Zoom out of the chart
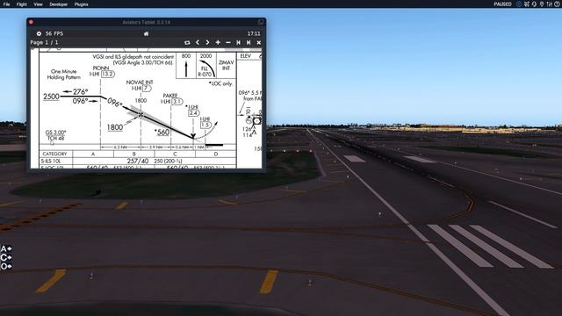The width and height of the screenshot is (562, 316). pyautogui.click(x=228, y=42)
